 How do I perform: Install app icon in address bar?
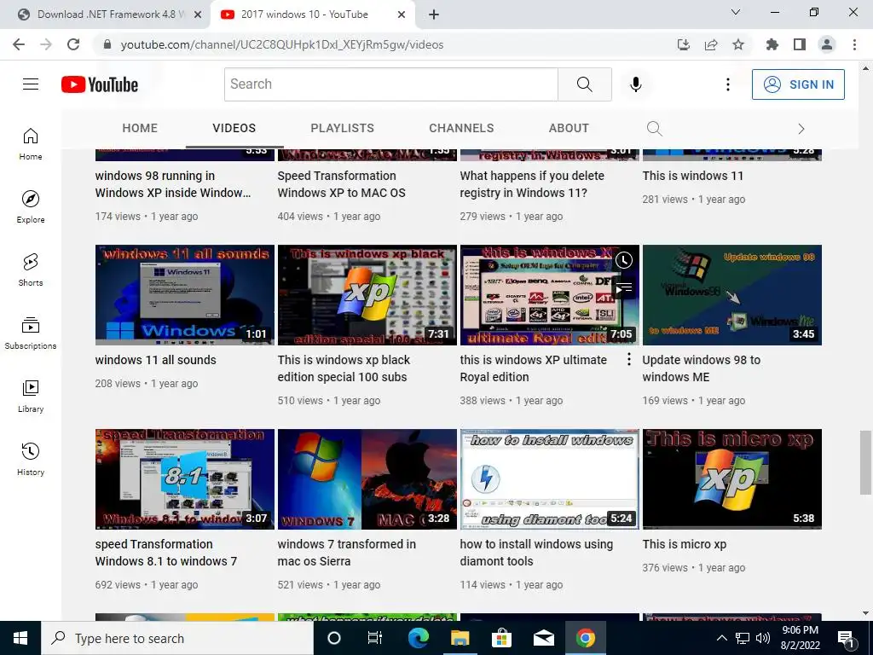pos(684,44)
